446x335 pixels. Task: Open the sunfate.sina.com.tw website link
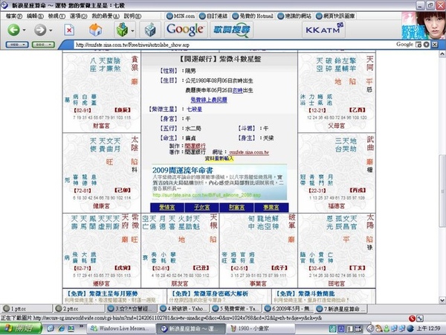(249, 153)
